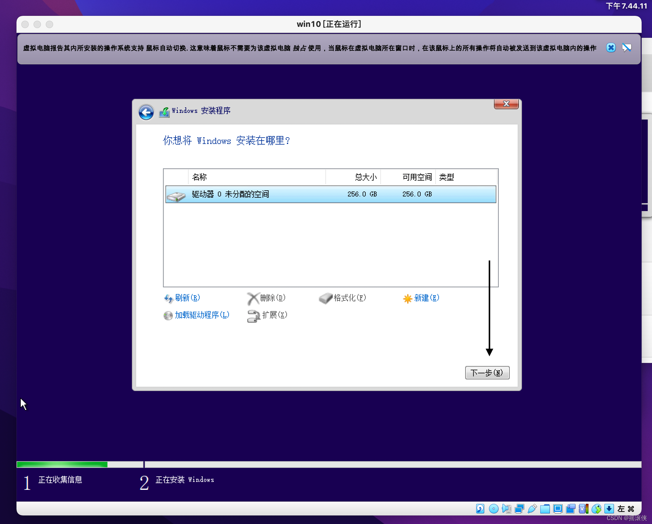The width and height of the screenshot is (652, 524).
Task: Click the Load driver (加载驱动程序) disc icon
Action: tap(168, 315)
